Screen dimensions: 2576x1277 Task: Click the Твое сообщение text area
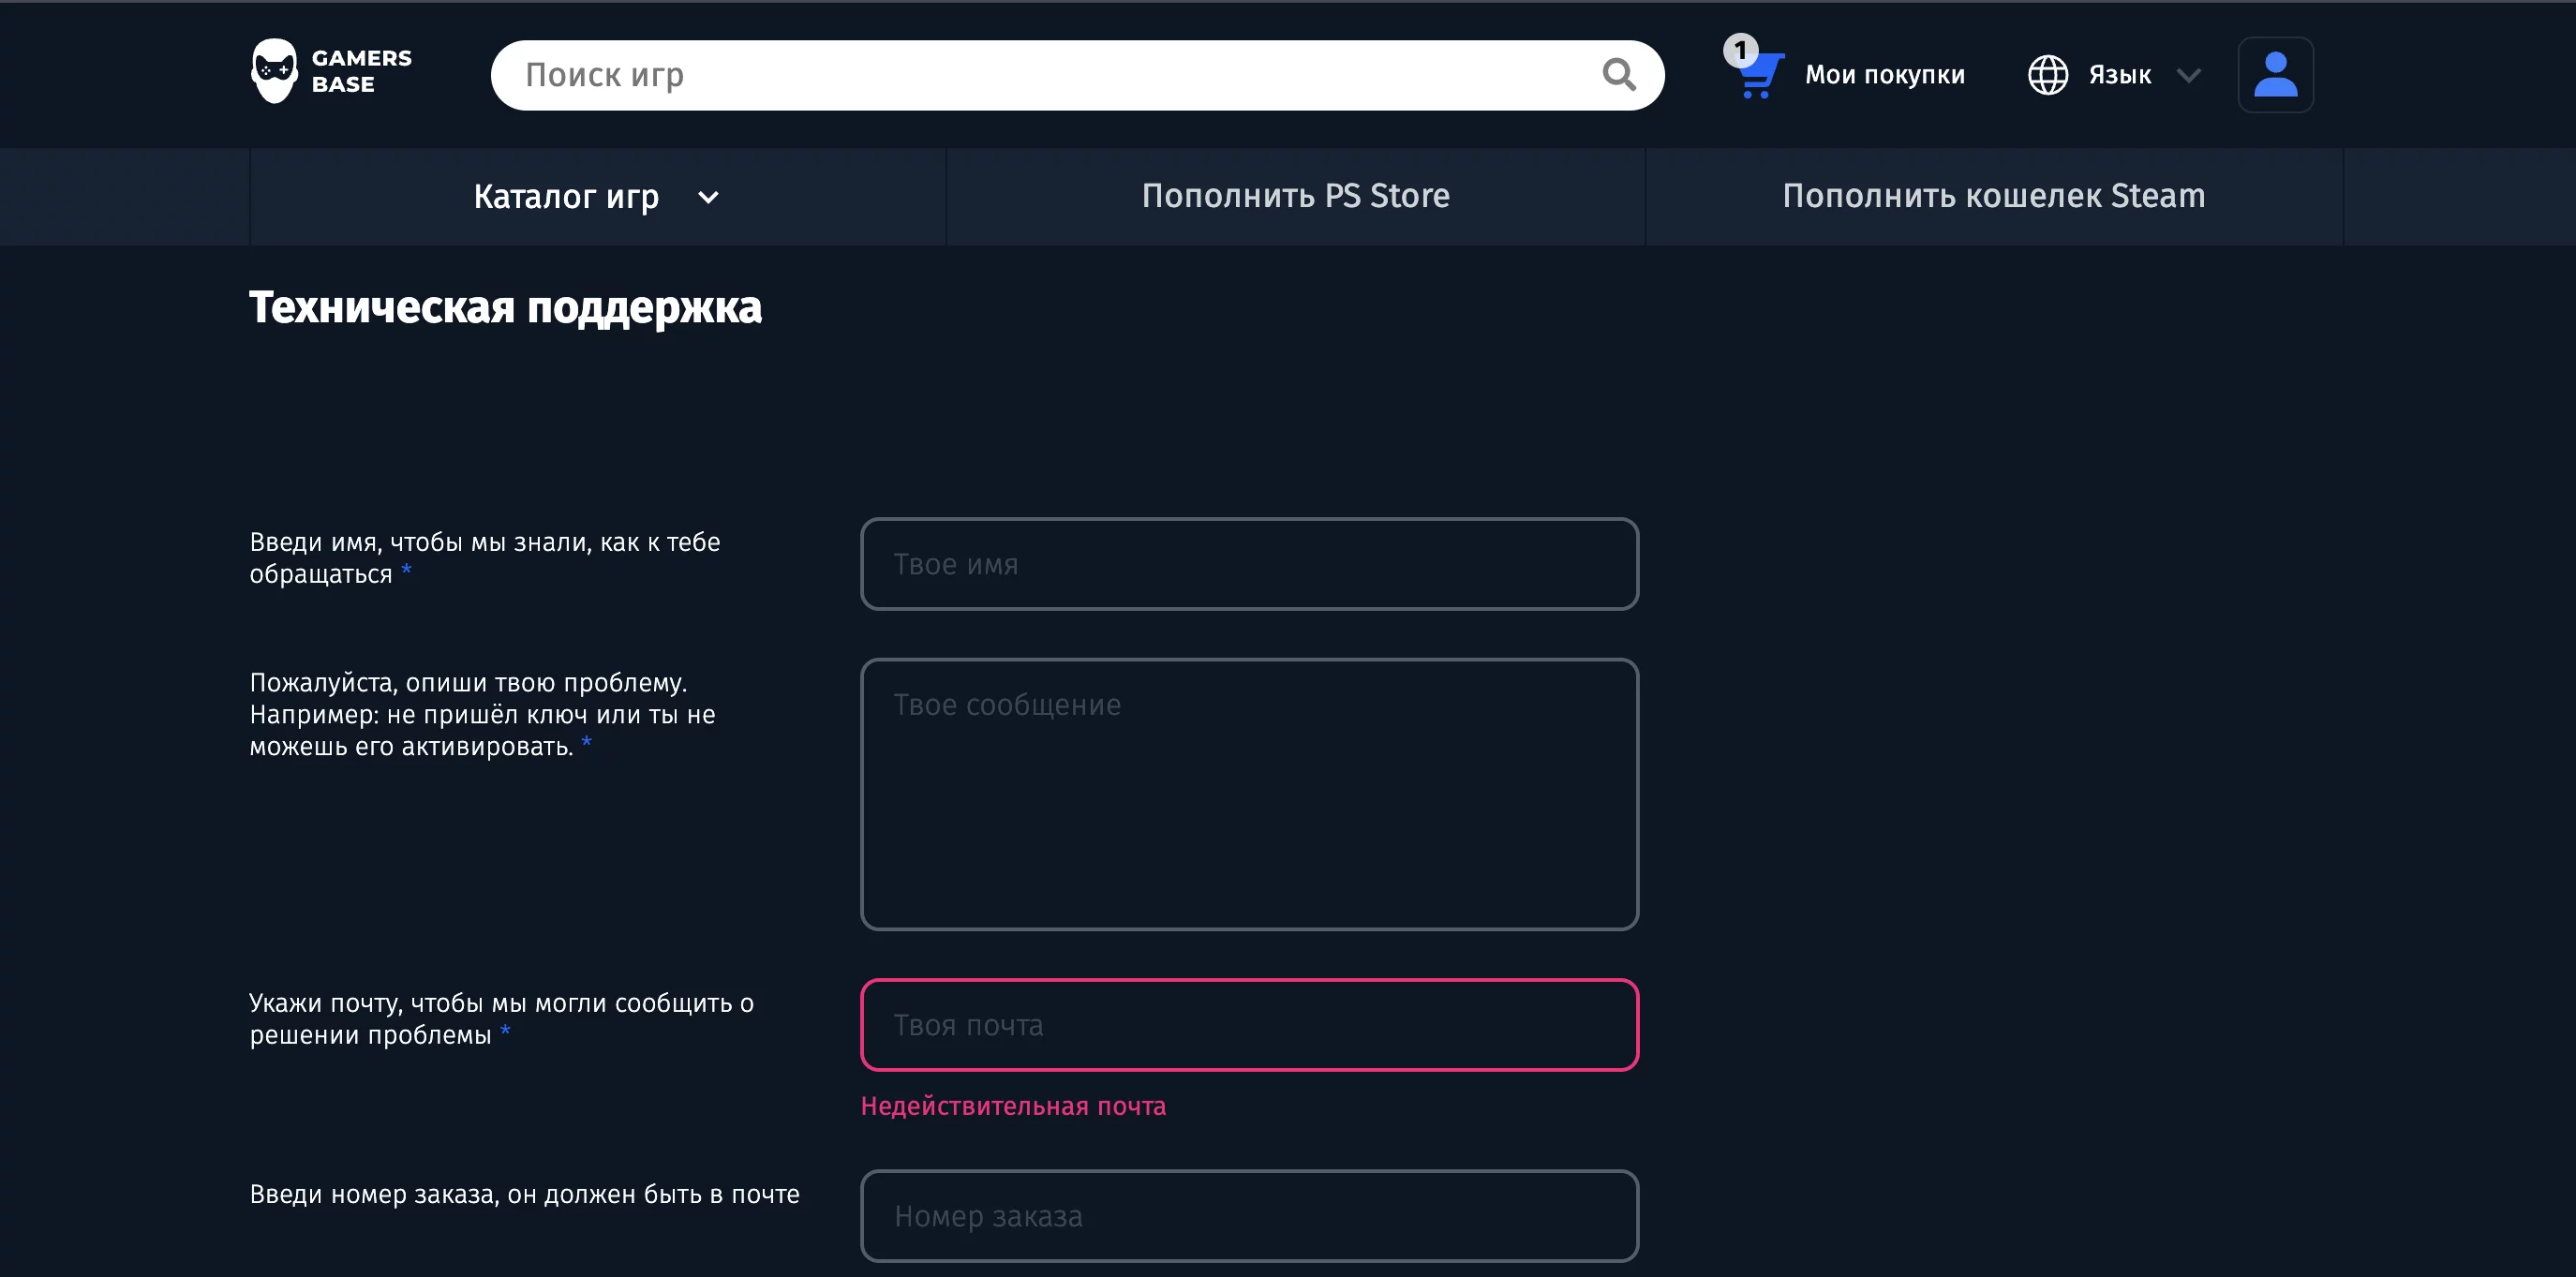pyautogui.click(x=1248, y=794)
